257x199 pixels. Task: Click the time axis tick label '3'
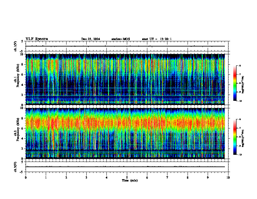pyautogui.click(x=86, y=178)
